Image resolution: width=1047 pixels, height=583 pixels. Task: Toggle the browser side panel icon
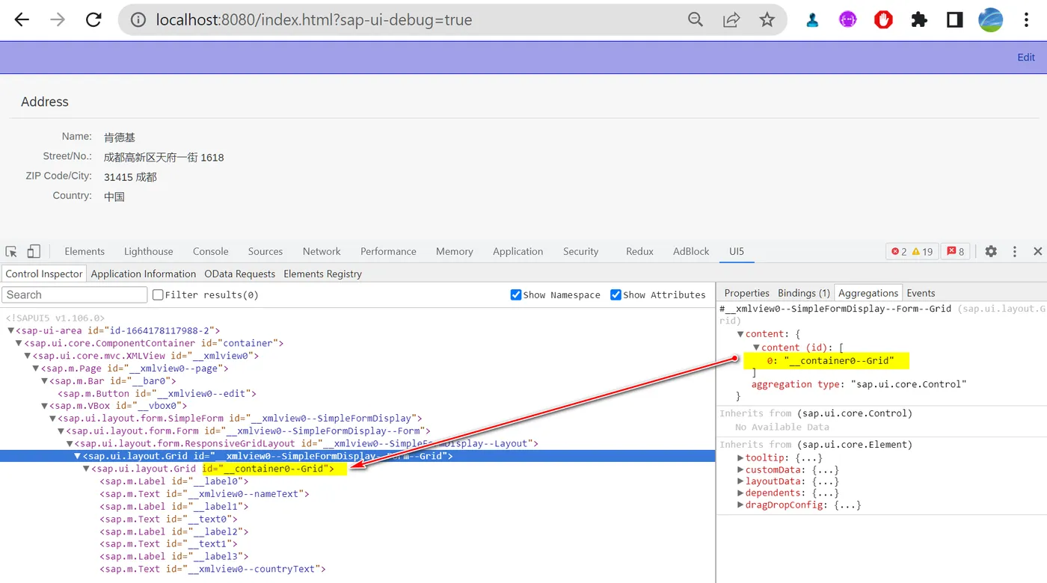[955, 20]
